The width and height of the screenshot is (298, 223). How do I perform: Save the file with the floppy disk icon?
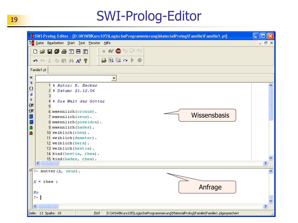point(50,51)
